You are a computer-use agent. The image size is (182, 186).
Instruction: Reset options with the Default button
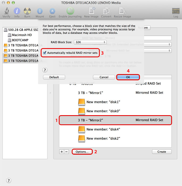pos(54,77)
